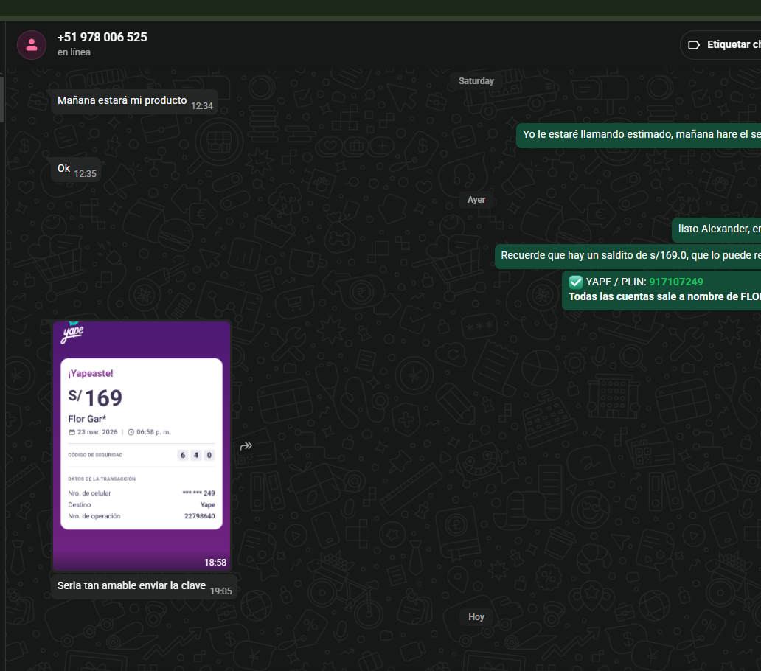
Task: Open contact info for +51 978 006 525
Action: [102, 38]
